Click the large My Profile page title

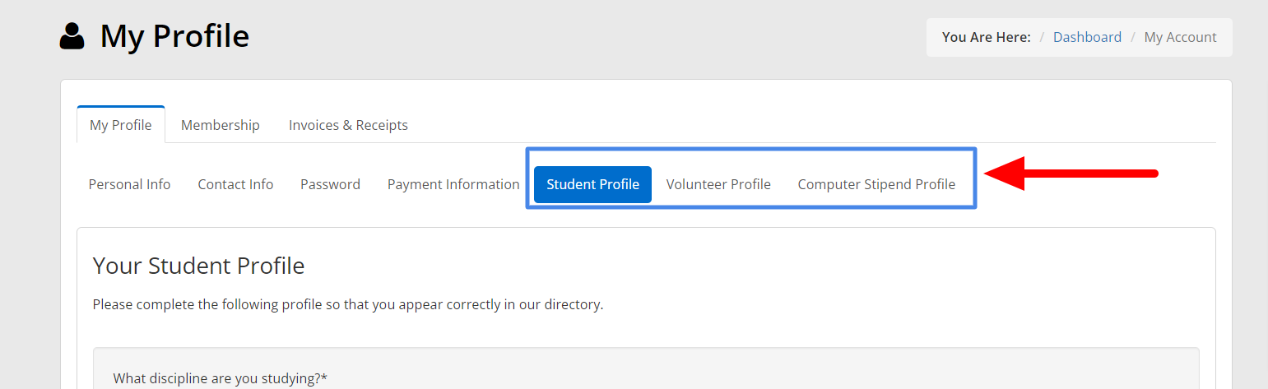coord(174,37)
